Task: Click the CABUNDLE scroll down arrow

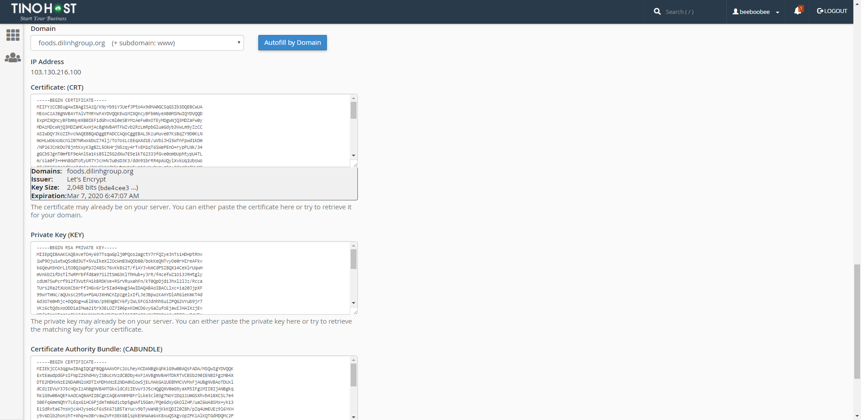Action: (x=353, y=417)
